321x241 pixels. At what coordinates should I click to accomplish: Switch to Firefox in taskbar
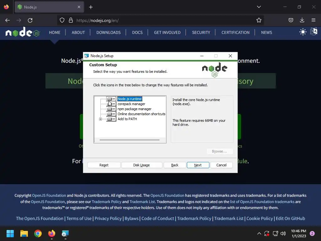point(52,233)
